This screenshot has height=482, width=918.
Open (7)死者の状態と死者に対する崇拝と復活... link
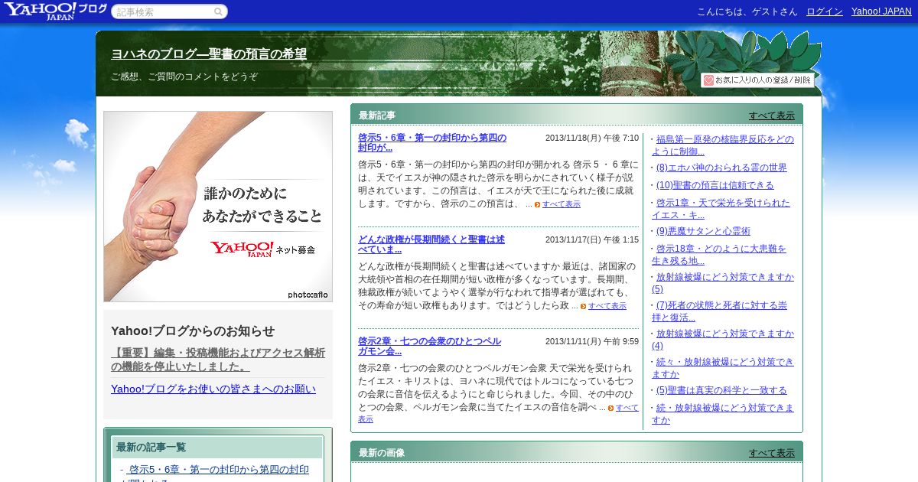point(720,311)
